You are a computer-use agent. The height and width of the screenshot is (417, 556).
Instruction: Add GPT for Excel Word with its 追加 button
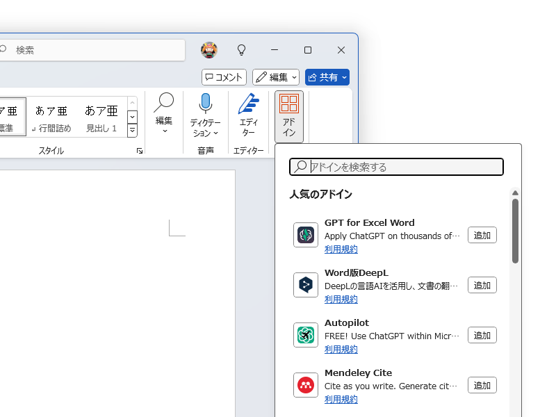pyautogui.click(x=482, y=235)
